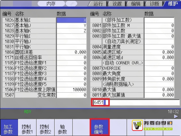
Task: Select the 控制参数2 softkey
Action: pyautogui.click(x=45, y=129)
